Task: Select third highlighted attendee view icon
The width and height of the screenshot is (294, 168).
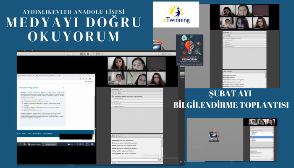Action: point(119,93)
